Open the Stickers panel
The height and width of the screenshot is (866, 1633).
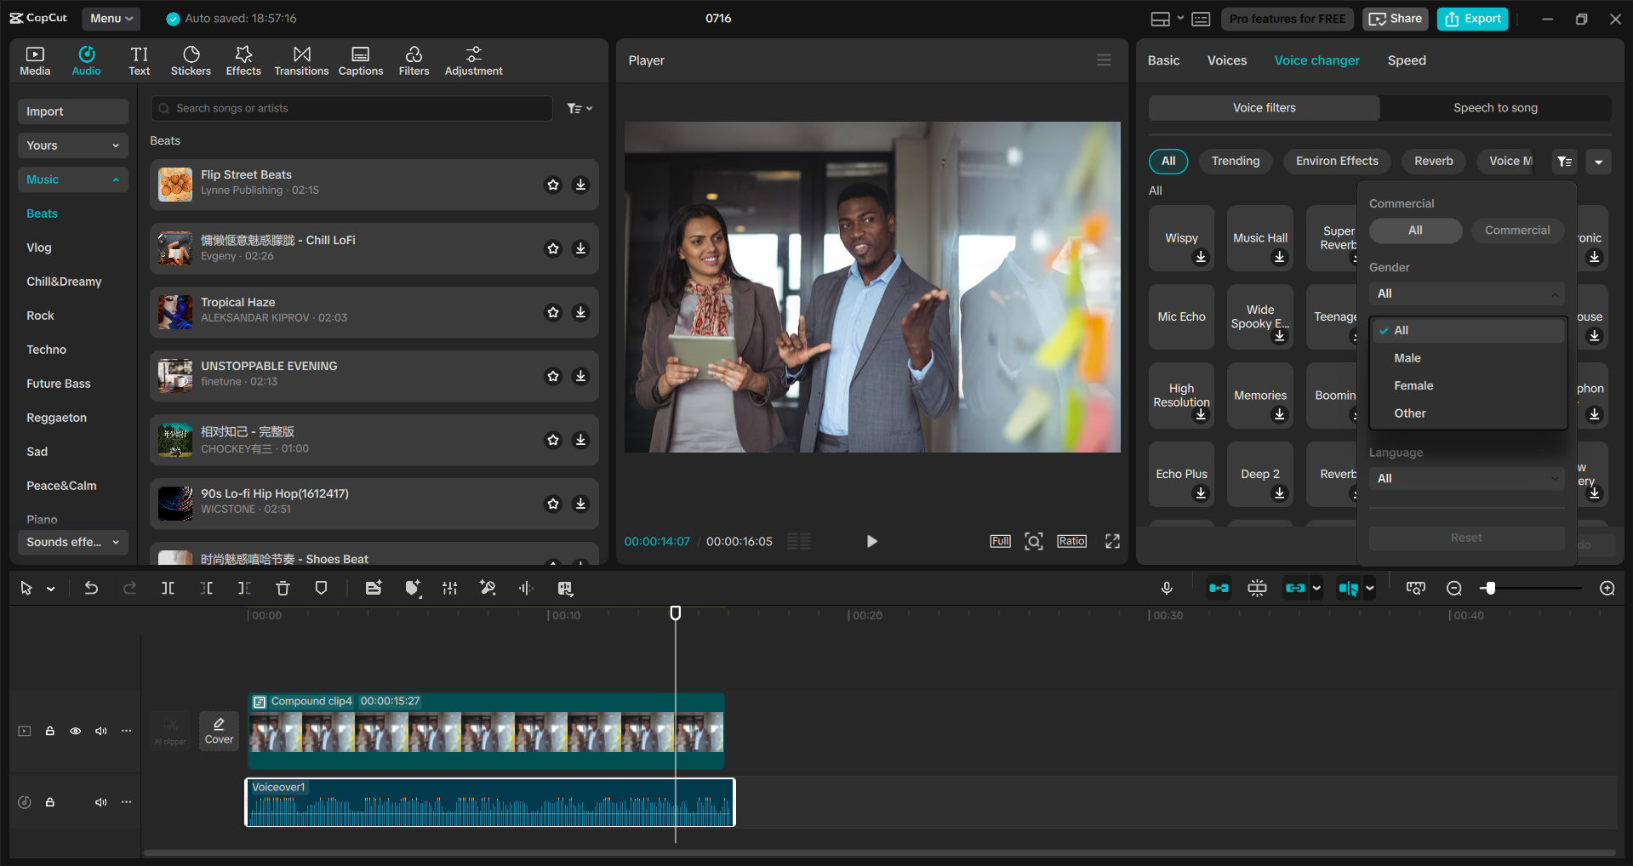pyautogui.click(x=191, y=60)
